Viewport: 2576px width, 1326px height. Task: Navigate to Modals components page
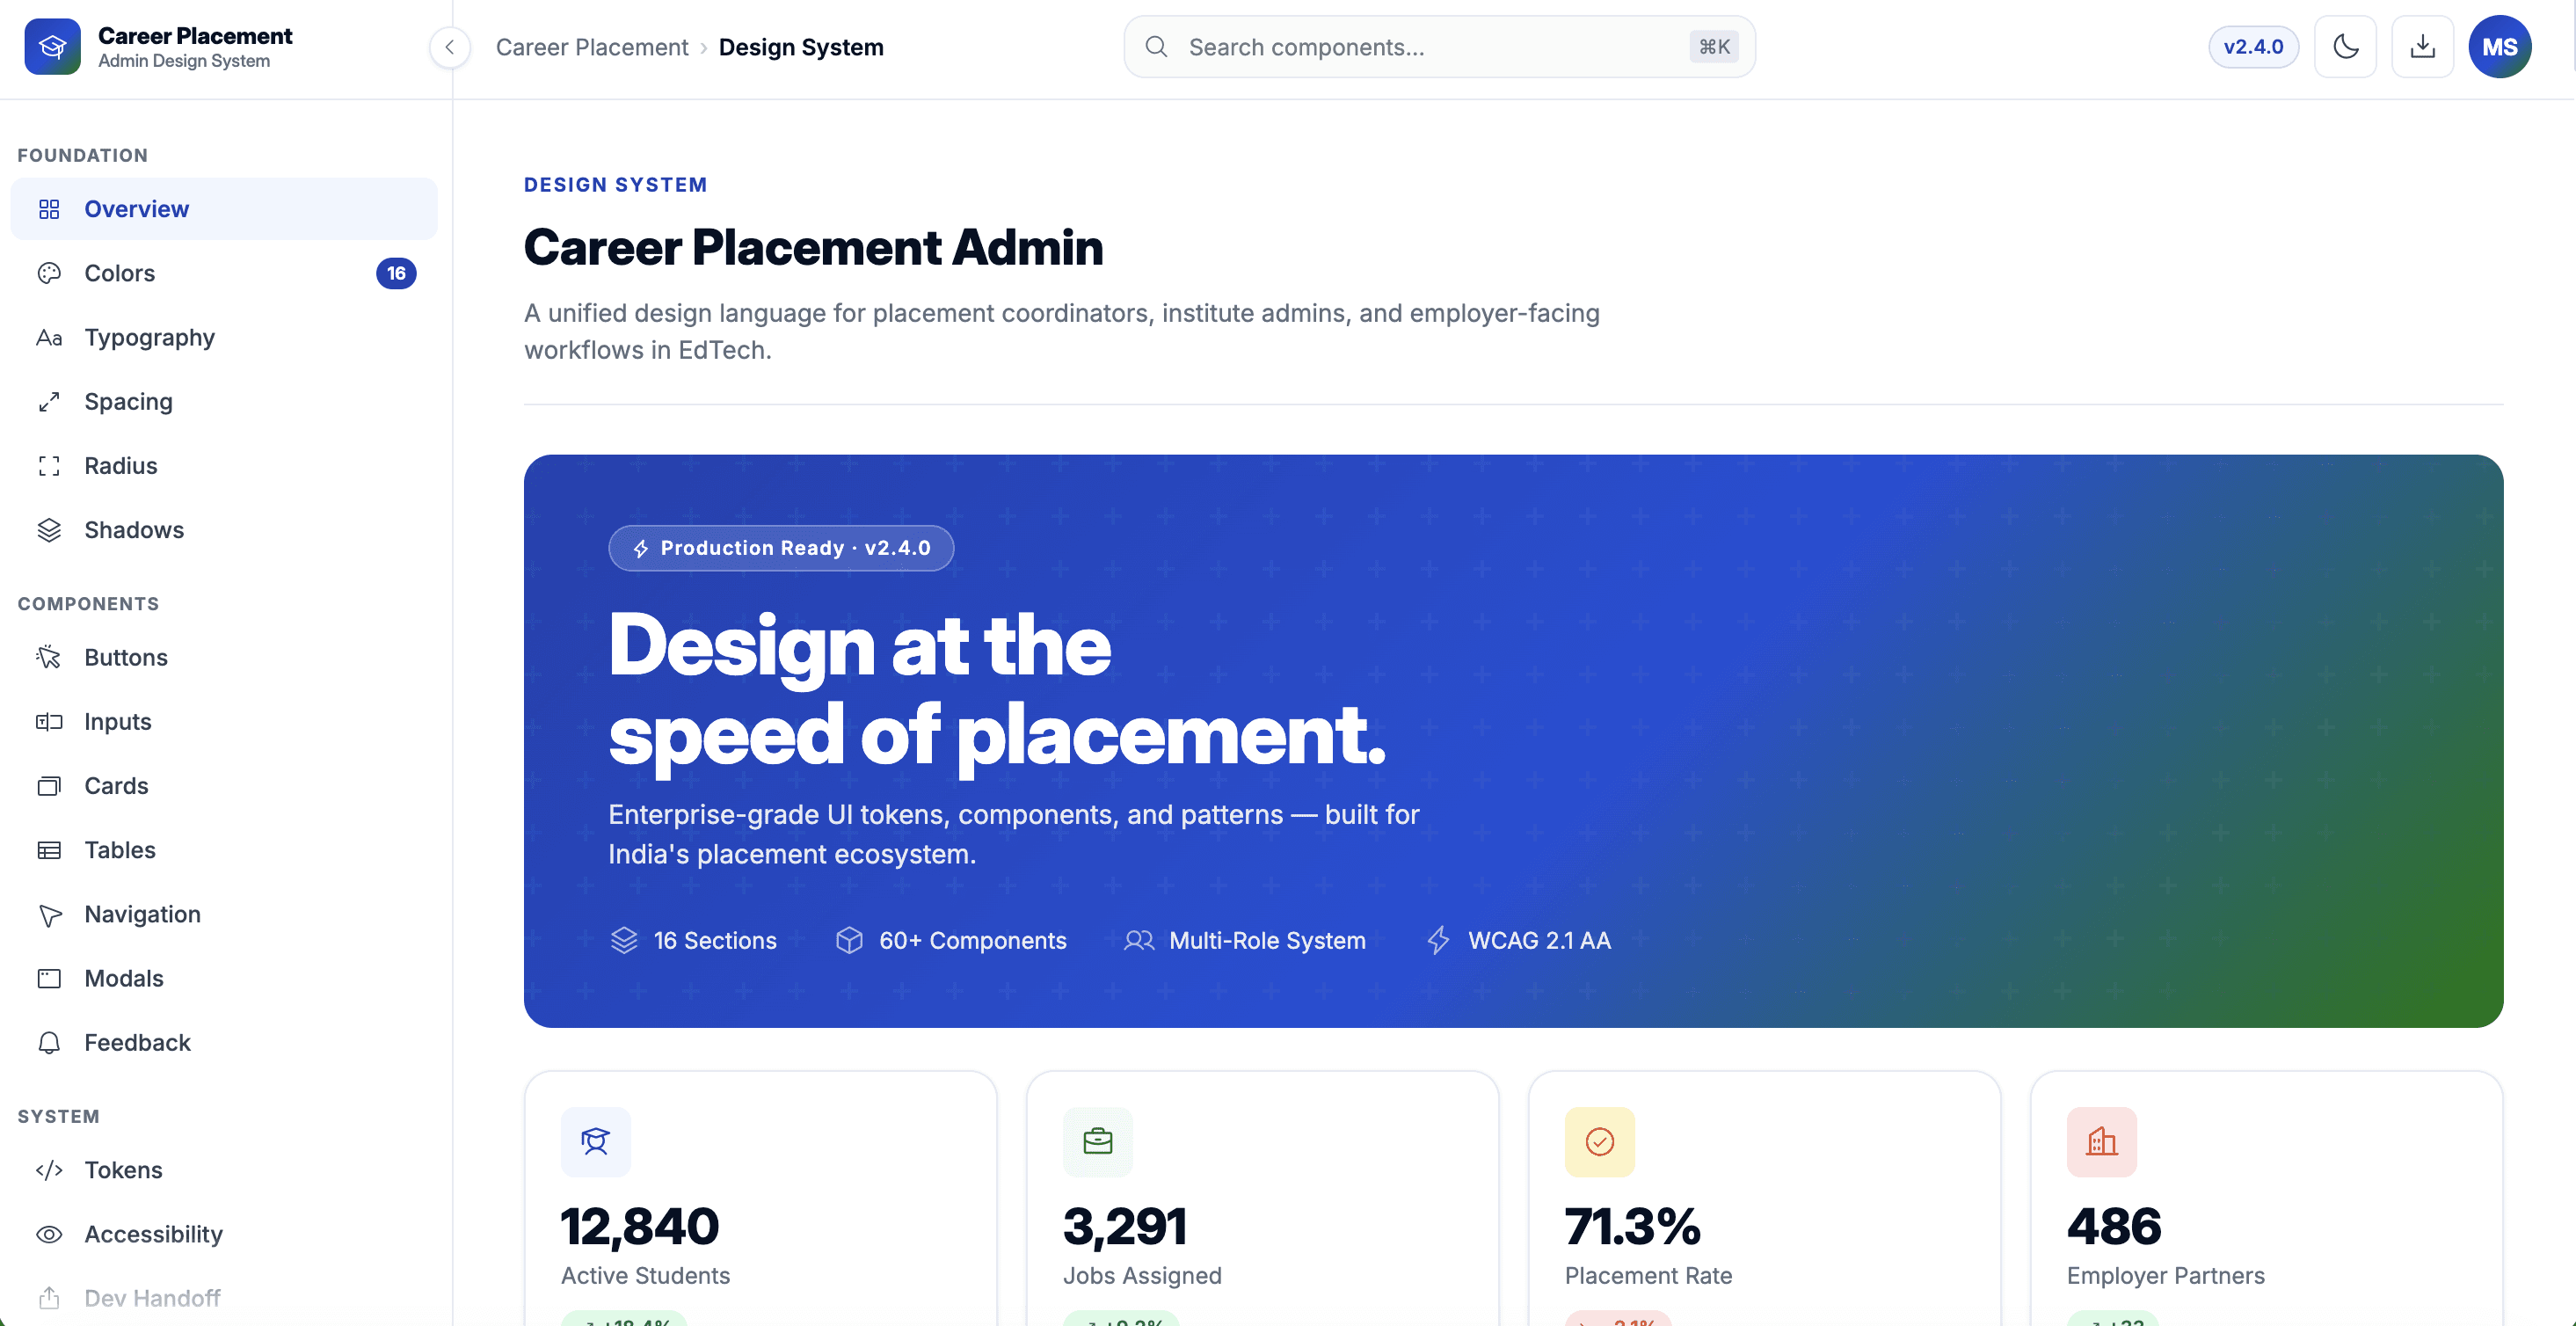pyautogui.click(x=224, y=978)
